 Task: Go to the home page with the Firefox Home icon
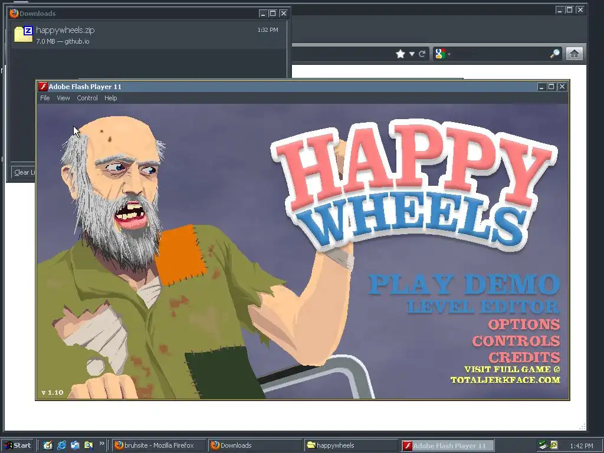[574, 54]
